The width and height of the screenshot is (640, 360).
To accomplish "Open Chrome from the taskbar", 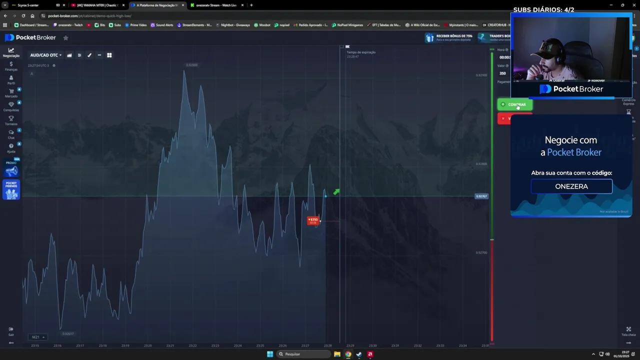I will click(348, 354).
